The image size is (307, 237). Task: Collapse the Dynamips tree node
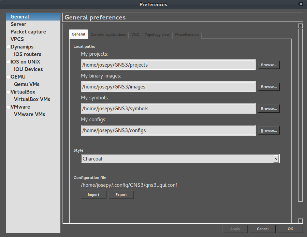(9, 47)
